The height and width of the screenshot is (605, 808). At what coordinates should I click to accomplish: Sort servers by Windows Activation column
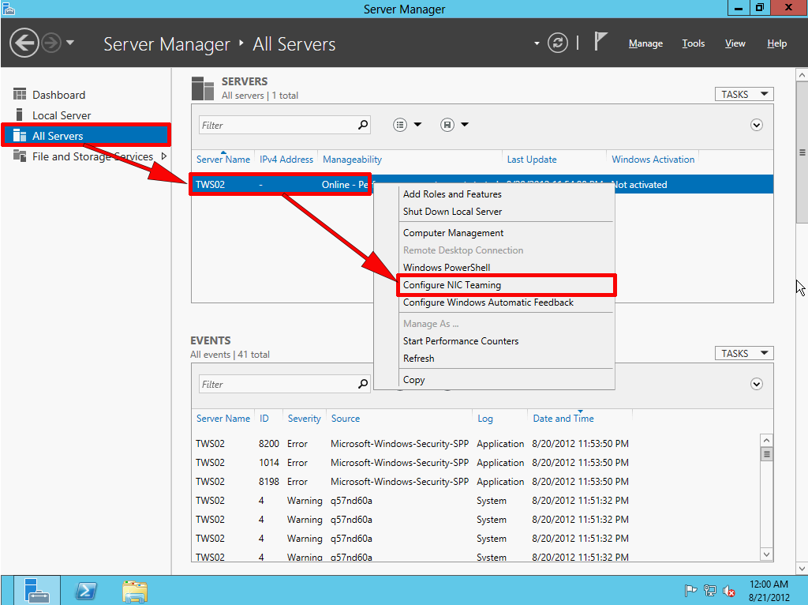pos(653,160)
